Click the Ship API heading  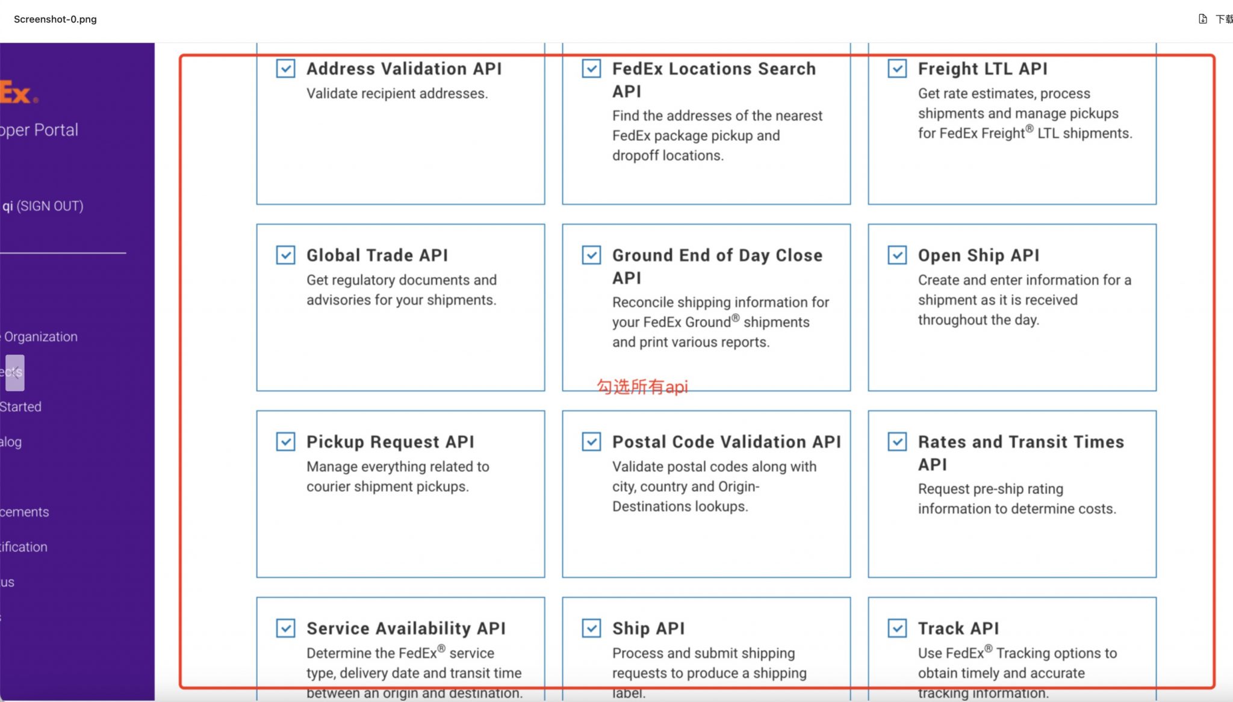[x=648, y=629]
